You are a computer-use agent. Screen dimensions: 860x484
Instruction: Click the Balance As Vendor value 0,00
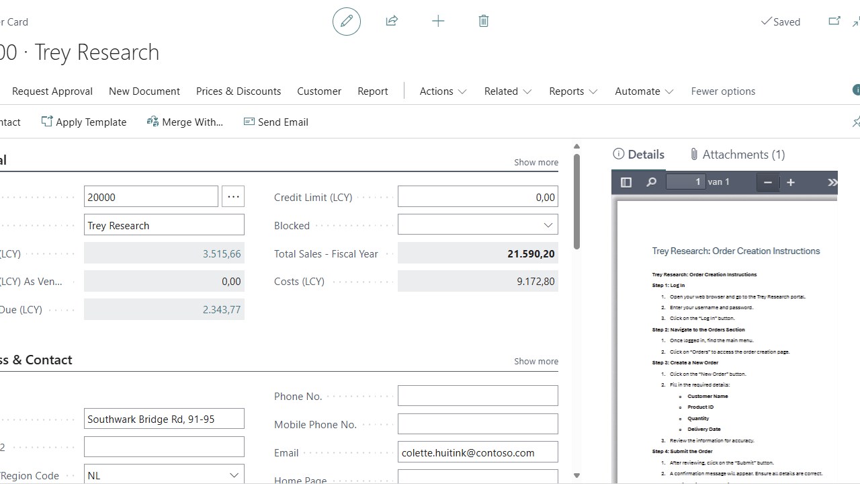pyautogui.click(x=231, y=281)
